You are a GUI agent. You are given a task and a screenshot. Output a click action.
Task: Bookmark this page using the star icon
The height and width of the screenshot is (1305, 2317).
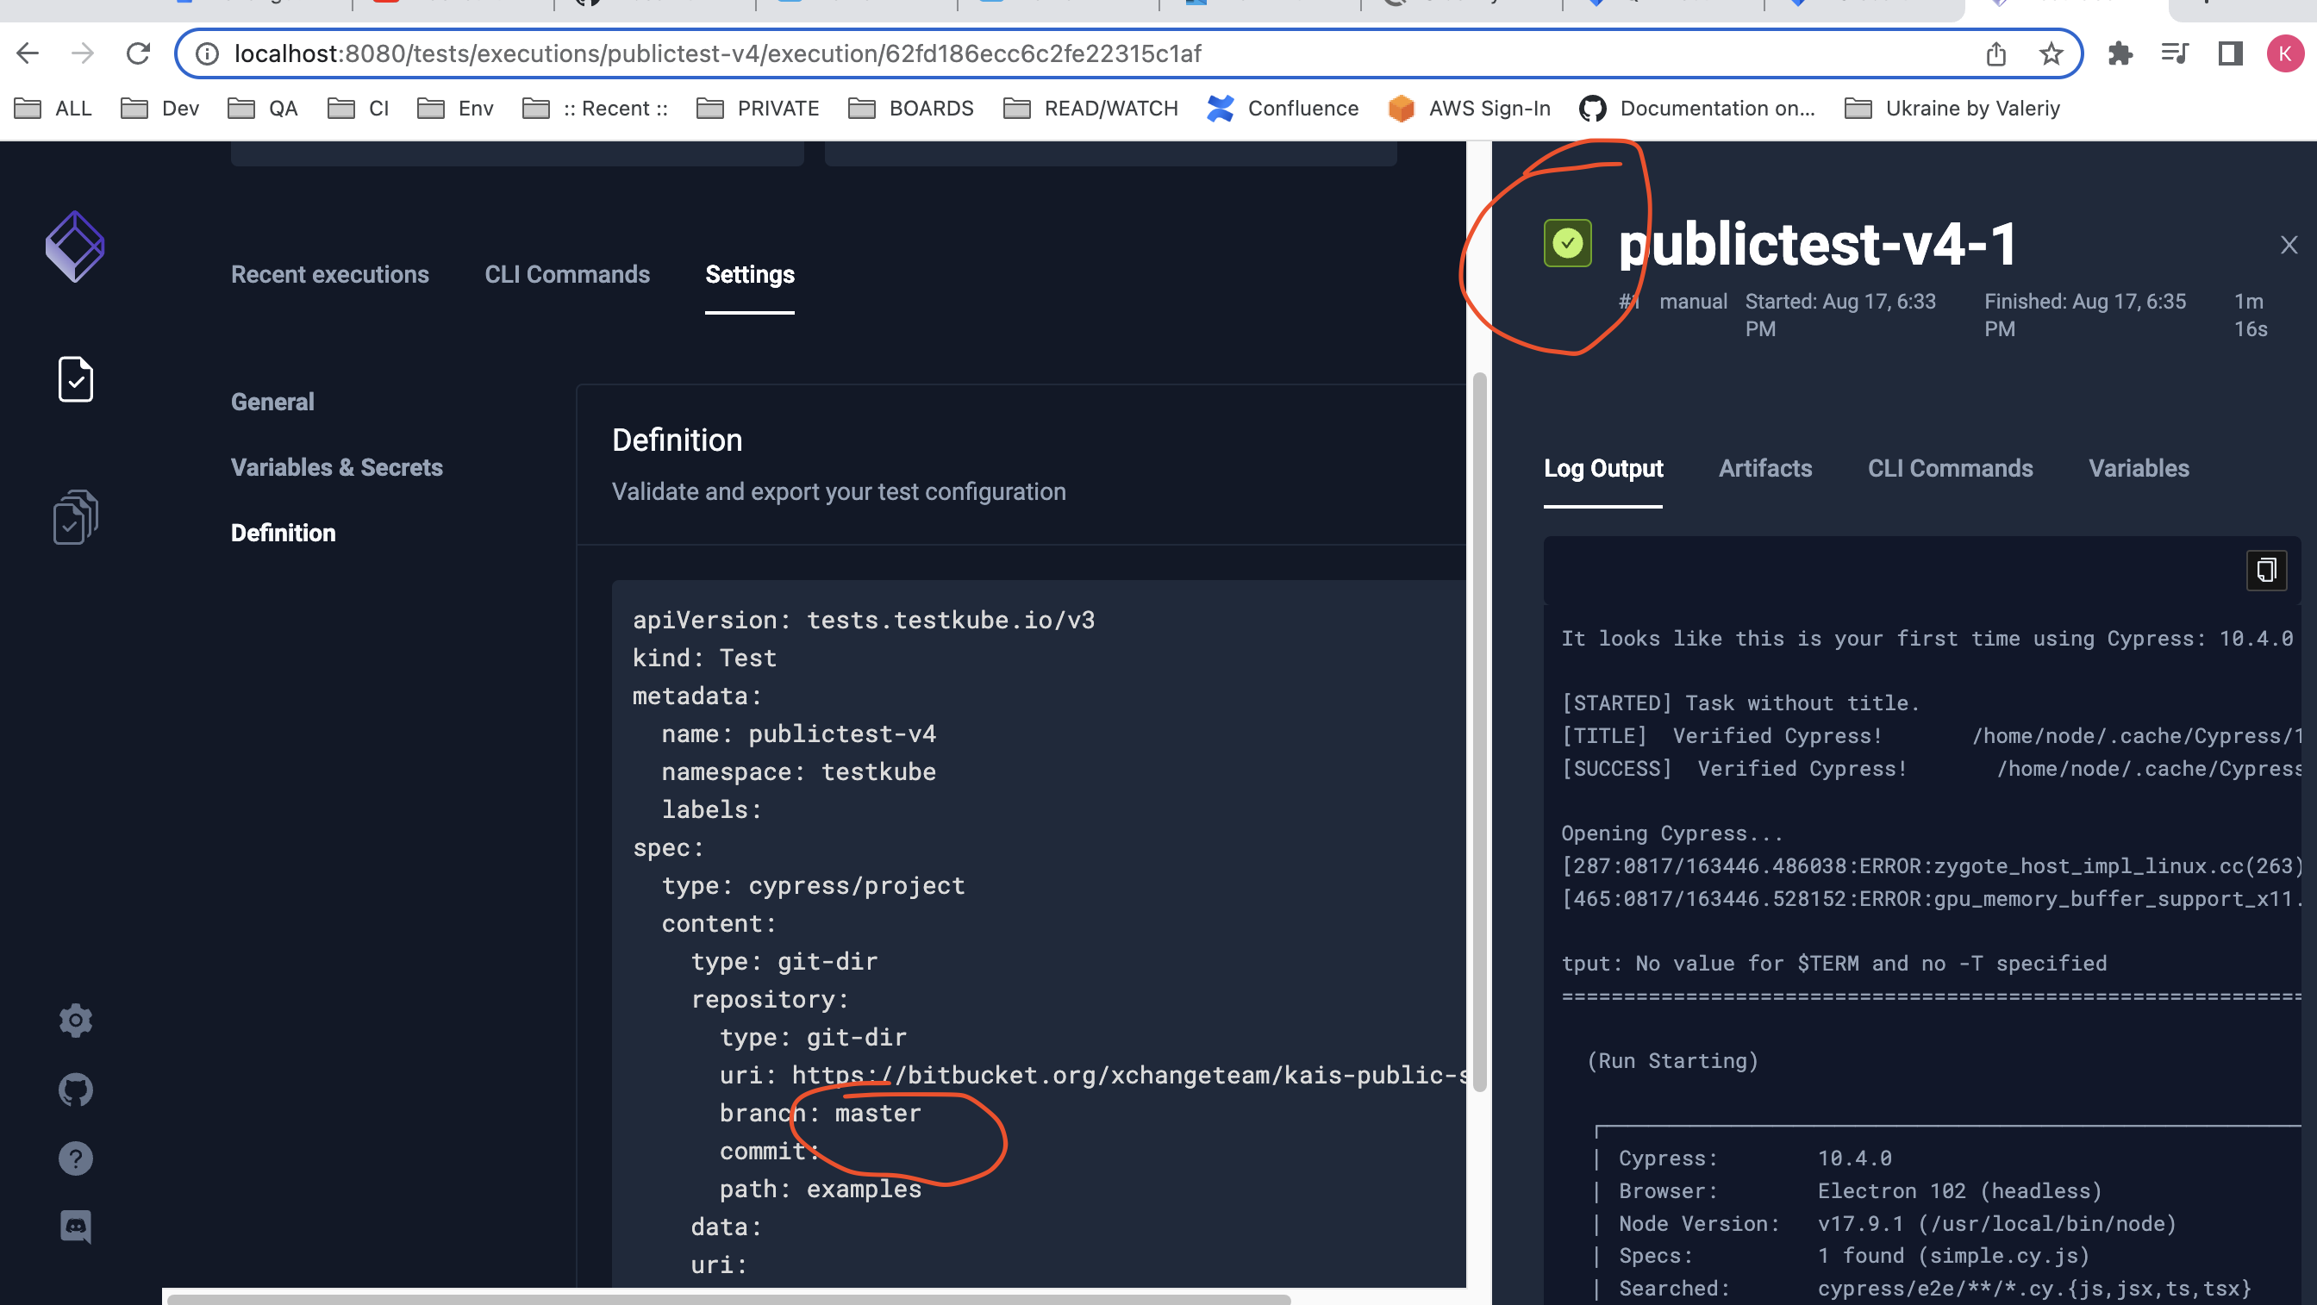click(x=2050, y=53)
